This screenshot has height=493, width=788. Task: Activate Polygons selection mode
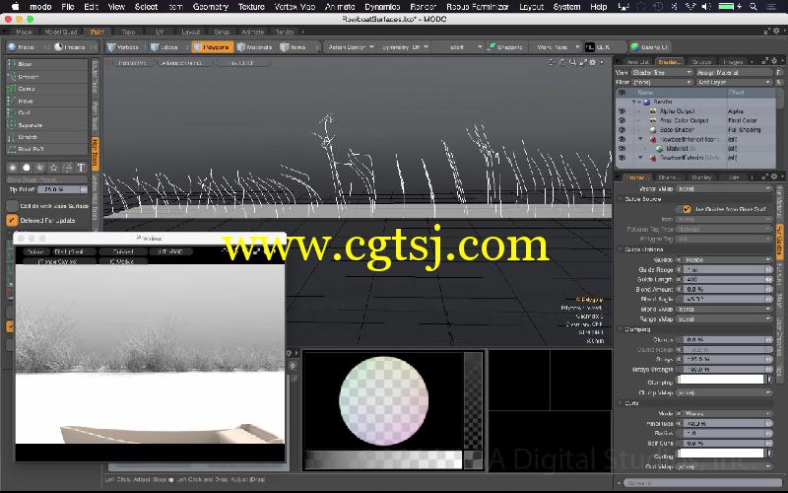213,47
